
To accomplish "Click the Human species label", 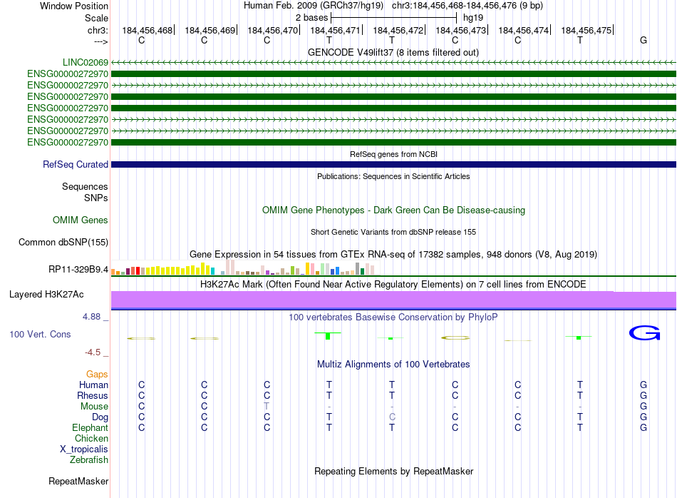I will click(x=93, y=385).
